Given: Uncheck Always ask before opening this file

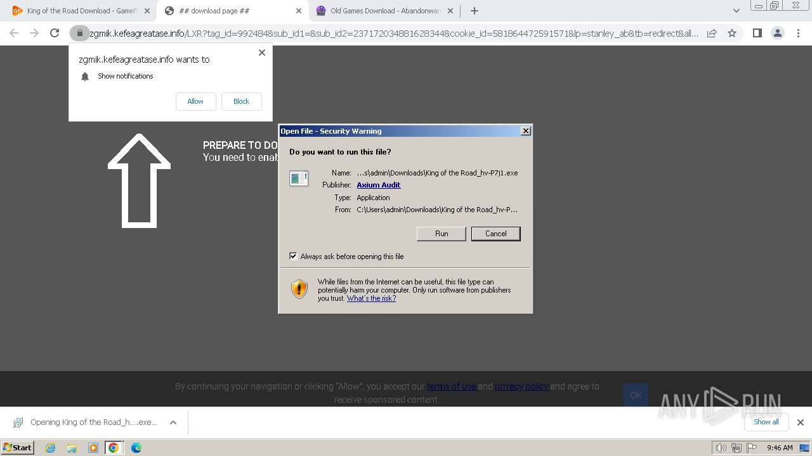Looking at the screenshot, I should (293, 256).
